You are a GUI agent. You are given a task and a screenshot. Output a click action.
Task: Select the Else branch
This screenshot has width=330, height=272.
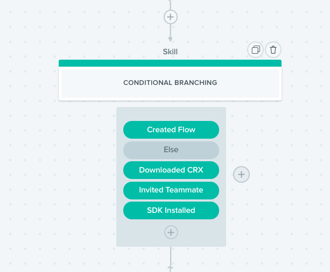click(171, 150)
